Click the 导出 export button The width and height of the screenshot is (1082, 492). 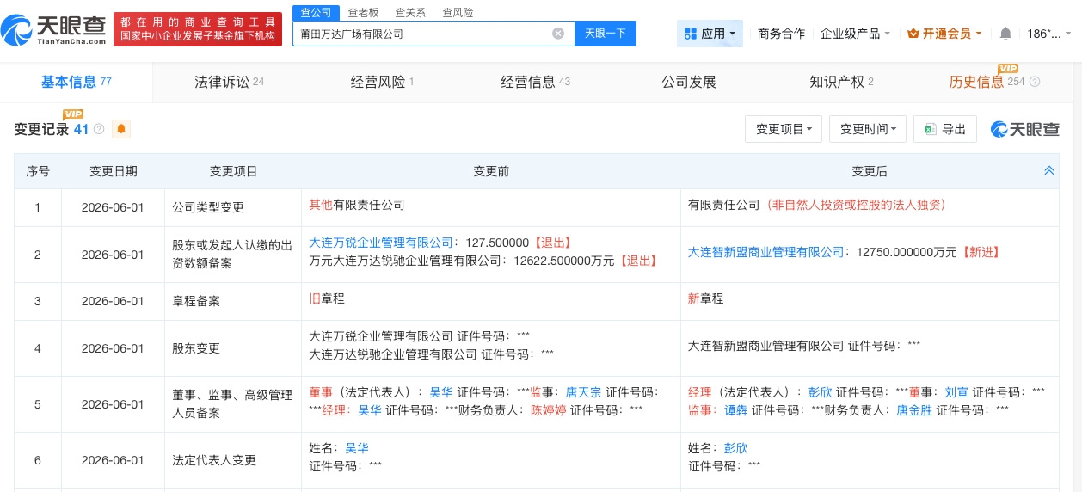945,129
